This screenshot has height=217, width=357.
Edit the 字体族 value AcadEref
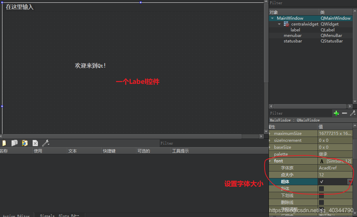tap(335, 168)
